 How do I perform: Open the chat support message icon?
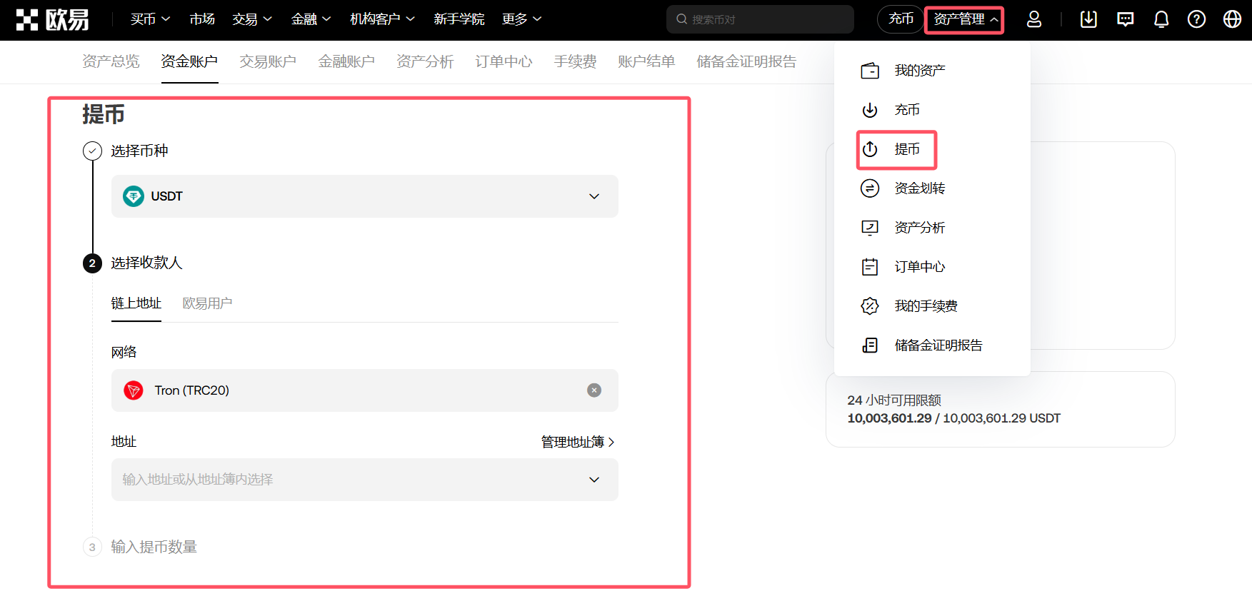pyautogui.click(x=1125, y=19)
